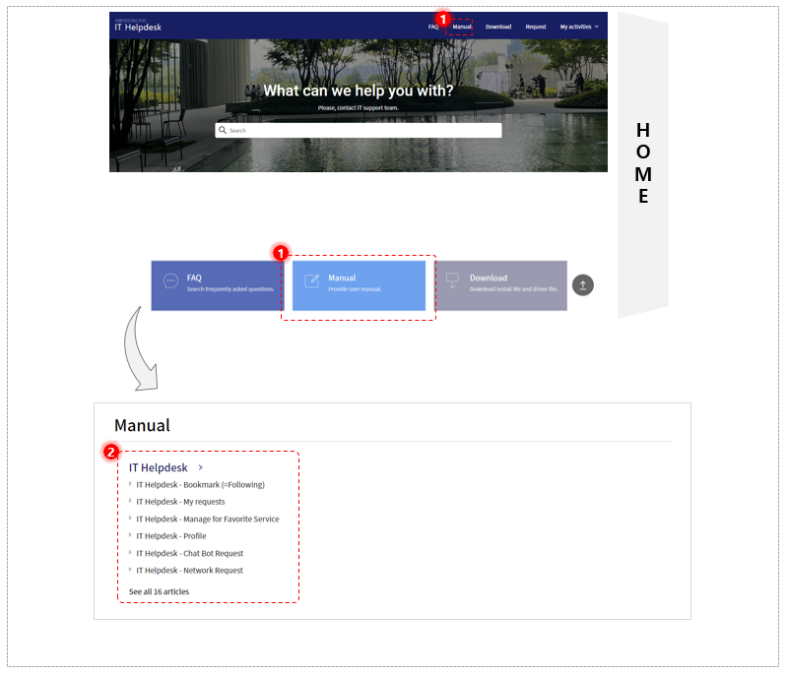This screenshot has height=675, width=787.
Task: Open the Download menu in the top navigation
Action: pyautogui.click(x=497, y=27)
